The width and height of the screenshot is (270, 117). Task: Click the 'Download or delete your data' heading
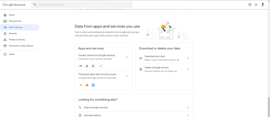tap(160, 48)
